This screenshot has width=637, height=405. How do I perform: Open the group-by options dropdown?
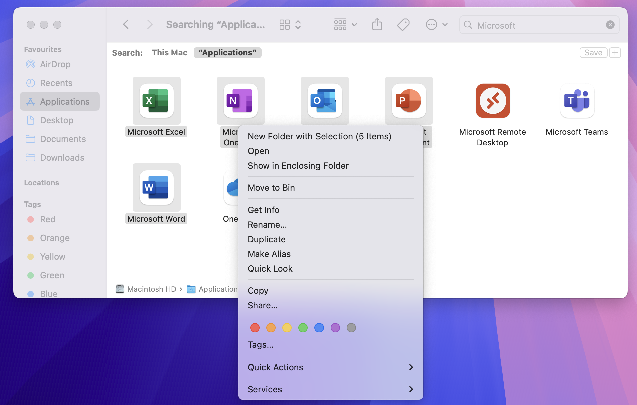[x=346, y=25]
